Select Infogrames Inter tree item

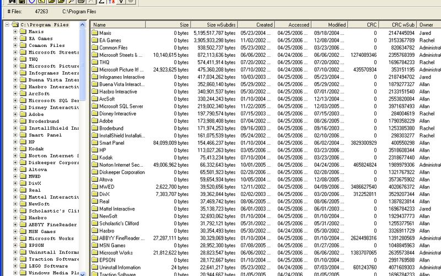pyautogui.click(x=53, y=73)
